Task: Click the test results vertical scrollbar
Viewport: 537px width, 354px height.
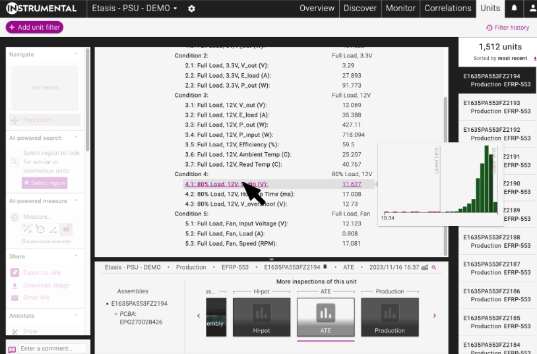Action: coord(445,176)
